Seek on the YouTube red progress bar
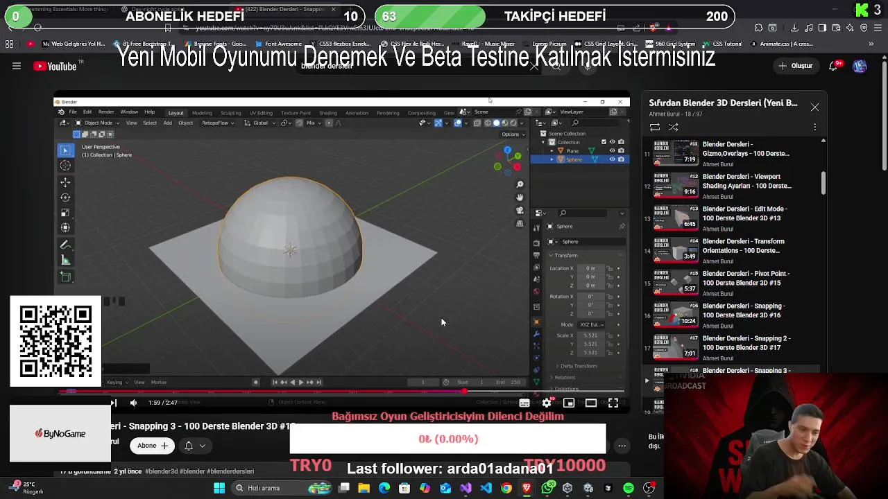This screenshot has width=888, height=499. click(343, 392)
